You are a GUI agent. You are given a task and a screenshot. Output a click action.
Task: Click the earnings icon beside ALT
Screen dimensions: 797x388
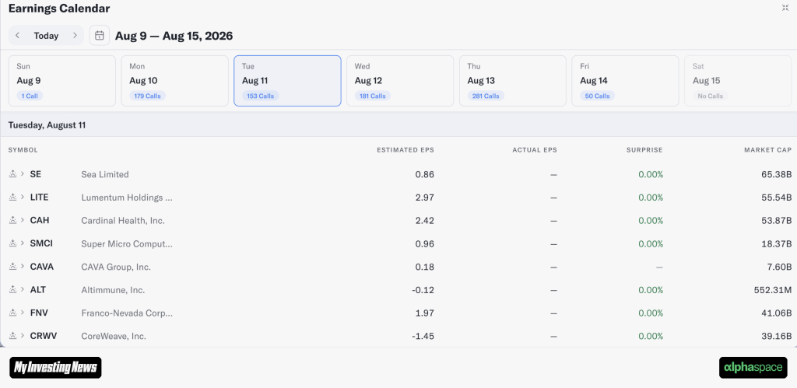13,289
